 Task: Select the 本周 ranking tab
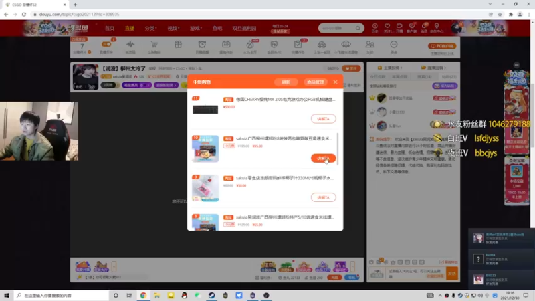(x=399, y=77)
